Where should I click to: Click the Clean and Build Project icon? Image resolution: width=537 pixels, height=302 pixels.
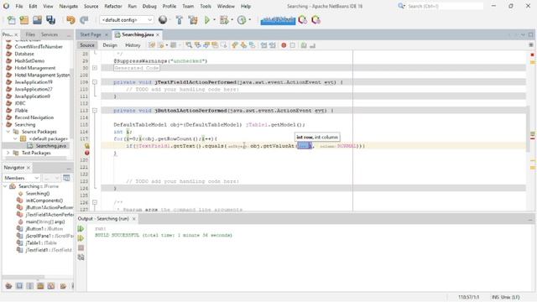pyautogui.click(x=193, y=20)
